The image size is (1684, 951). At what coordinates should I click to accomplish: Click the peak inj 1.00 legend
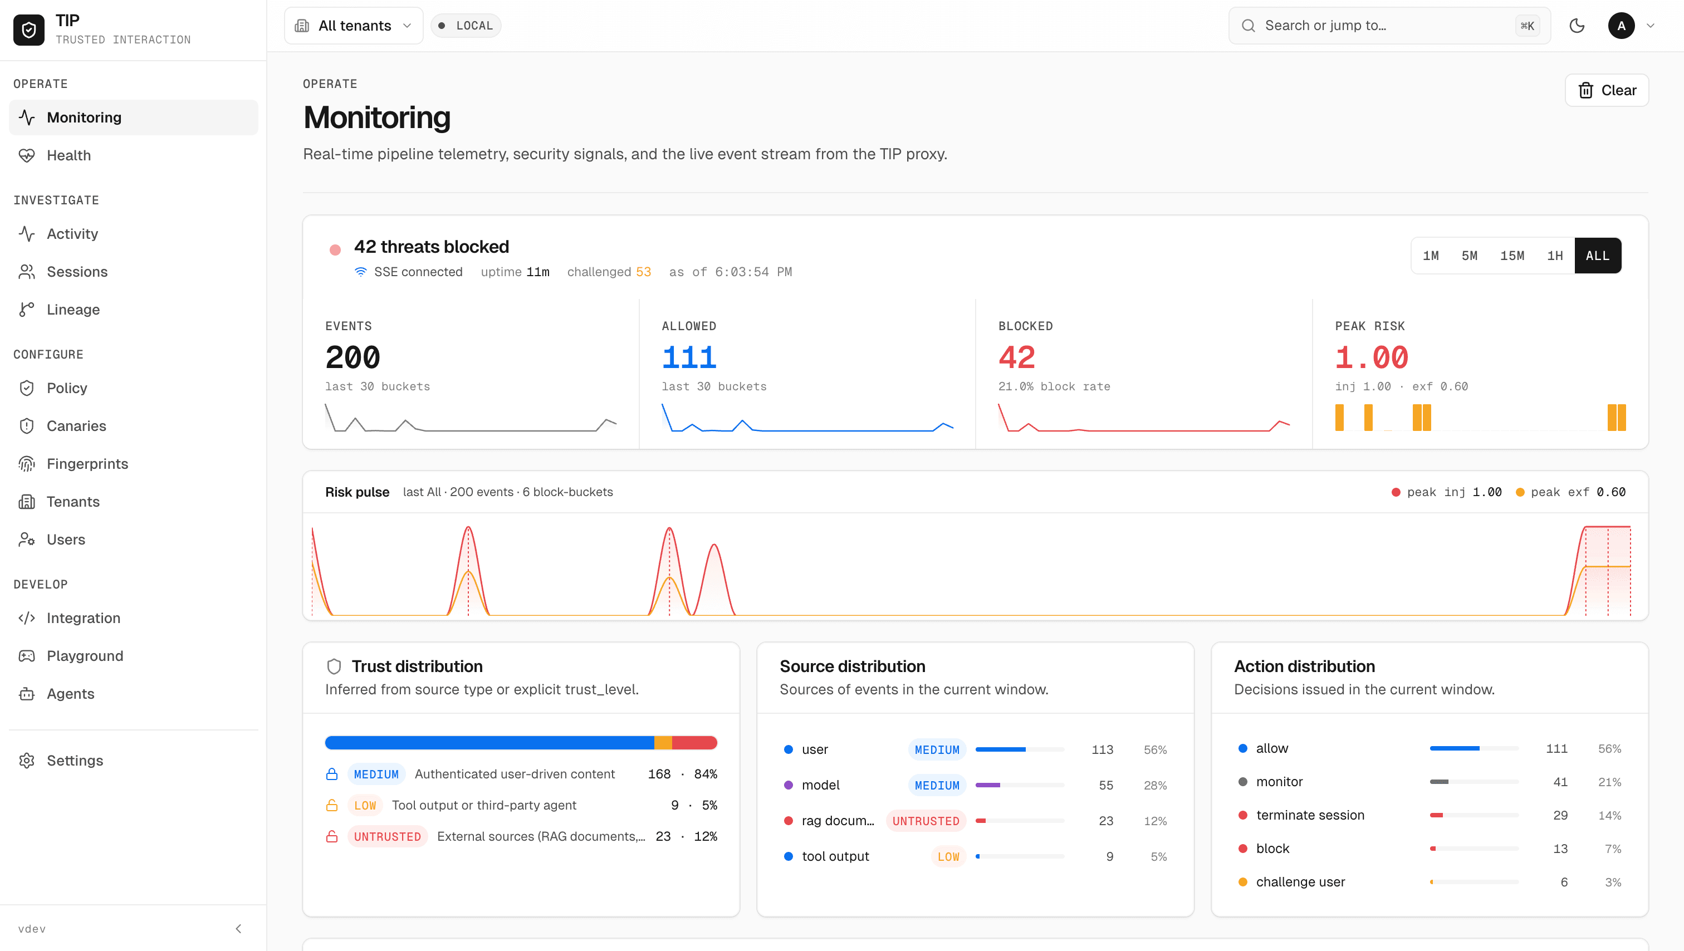click(1446, 492)
